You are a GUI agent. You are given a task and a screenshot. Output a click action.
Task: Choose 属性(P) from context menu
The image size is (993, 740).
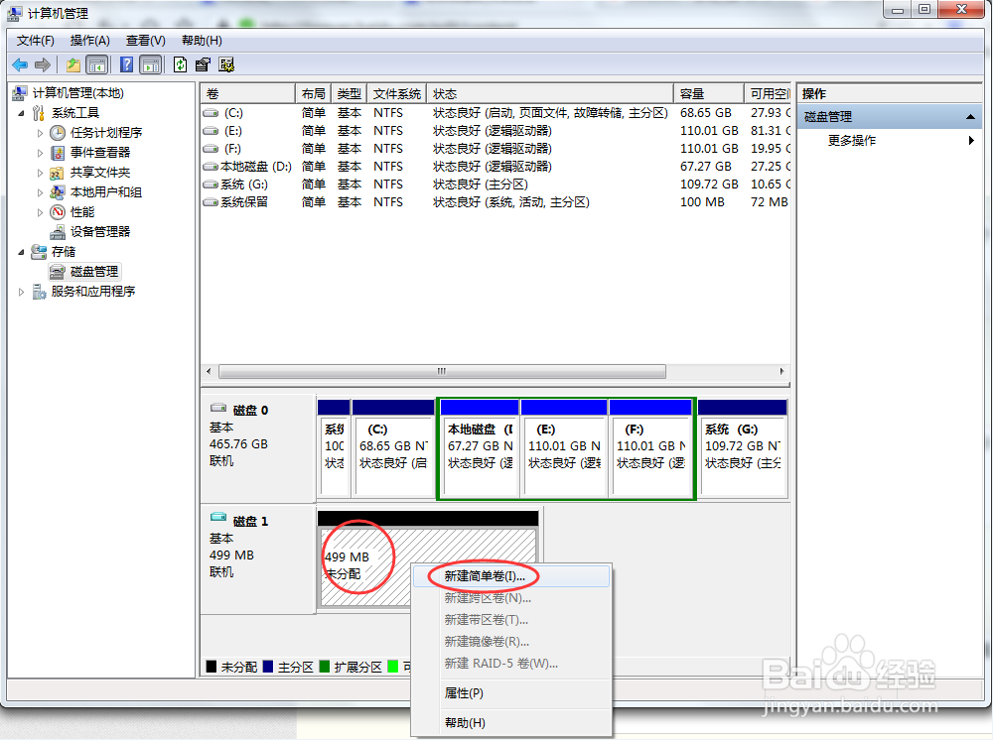click(511, 693)
